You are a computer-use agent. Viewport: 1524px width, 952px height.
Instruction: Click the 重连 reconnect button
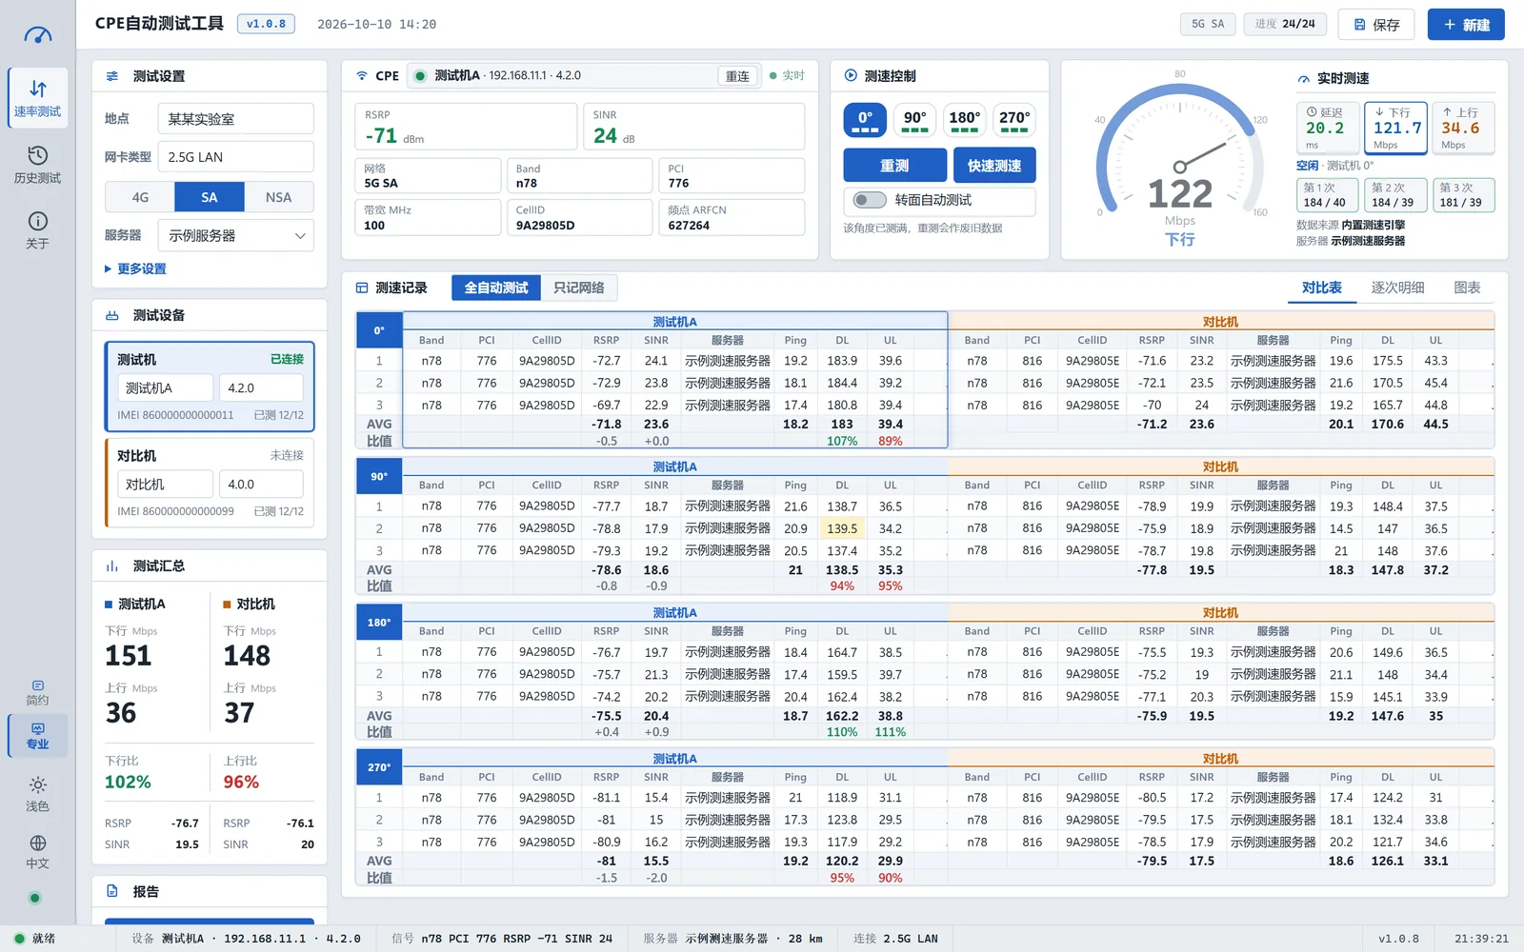coord(737,76)
